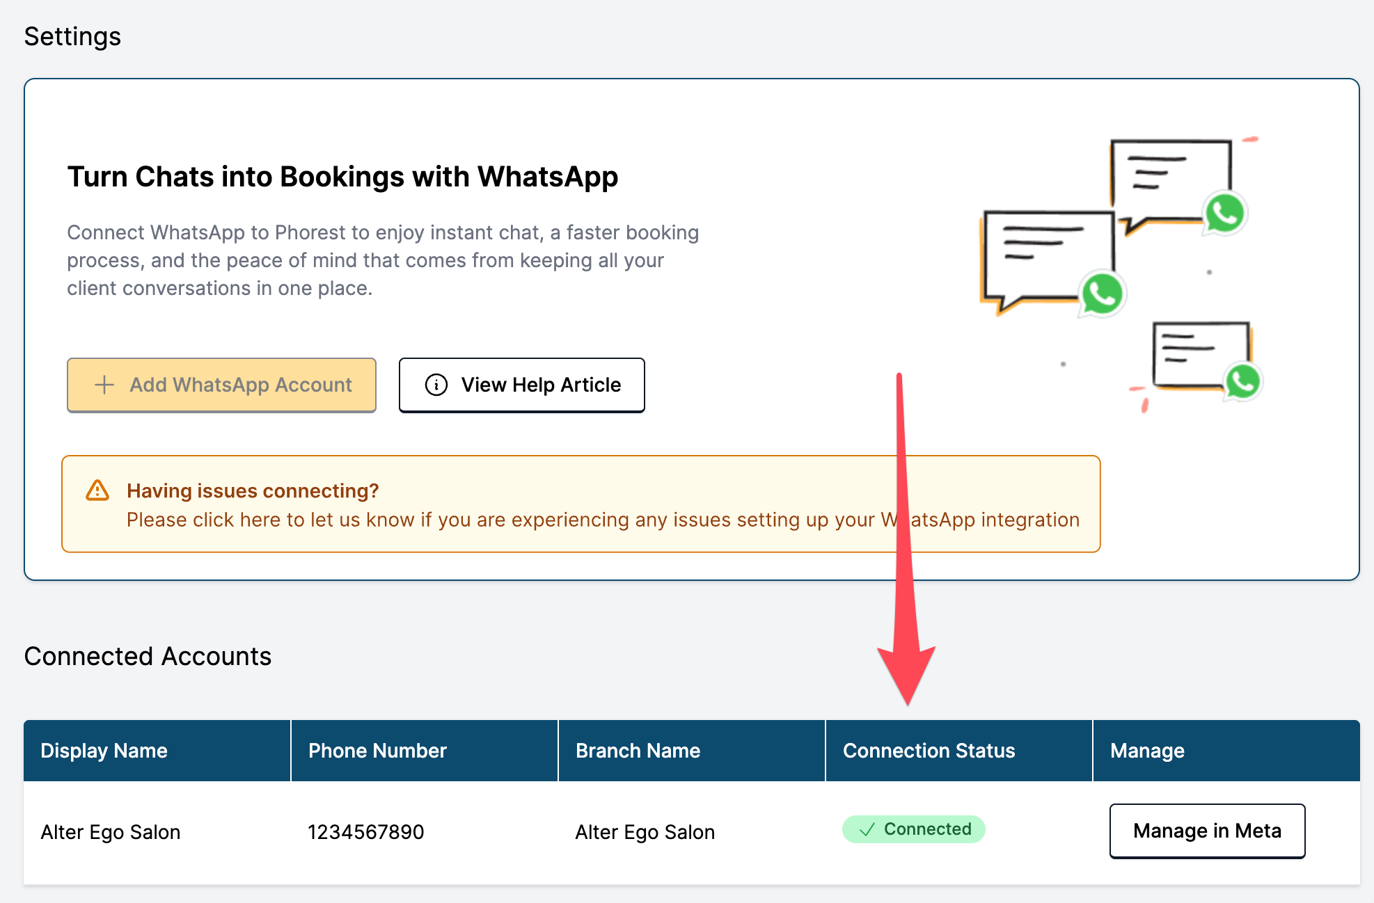Click the Manage in Meta button
Screen dimensions: 1374x903
[1206, 831]
